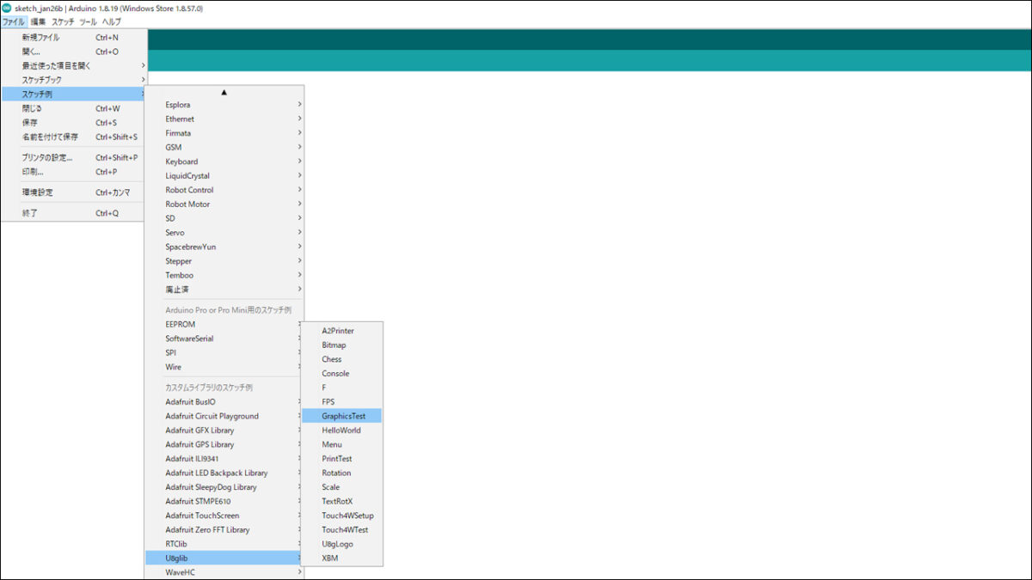
Task: Select the 印刷 print menu entry
Action: [33, 172]
